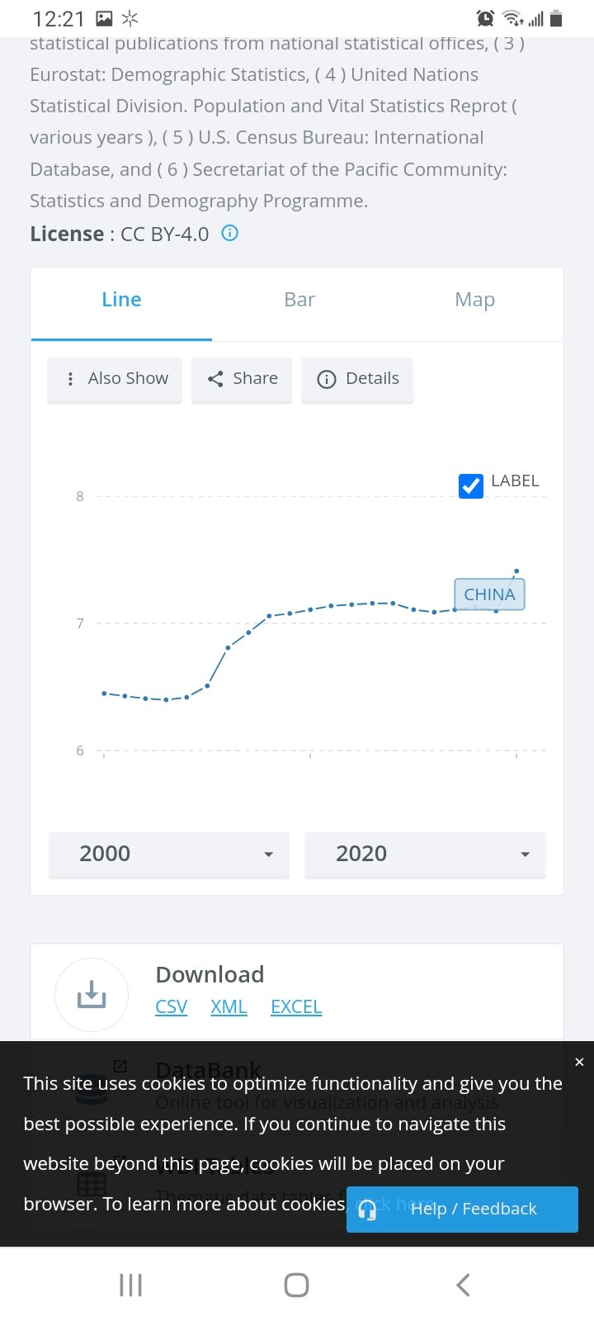The height and width of the screenshot is (1321, 594).
Task: Open the 2000 start year dropdown
Action: 169,854
